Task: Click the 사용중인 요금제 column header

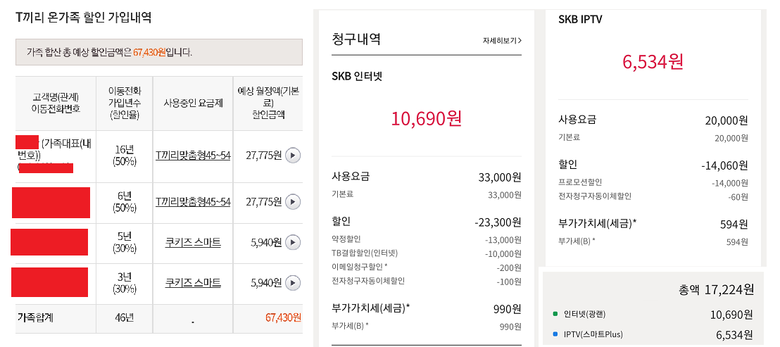Action: click(x=193, y=103)
